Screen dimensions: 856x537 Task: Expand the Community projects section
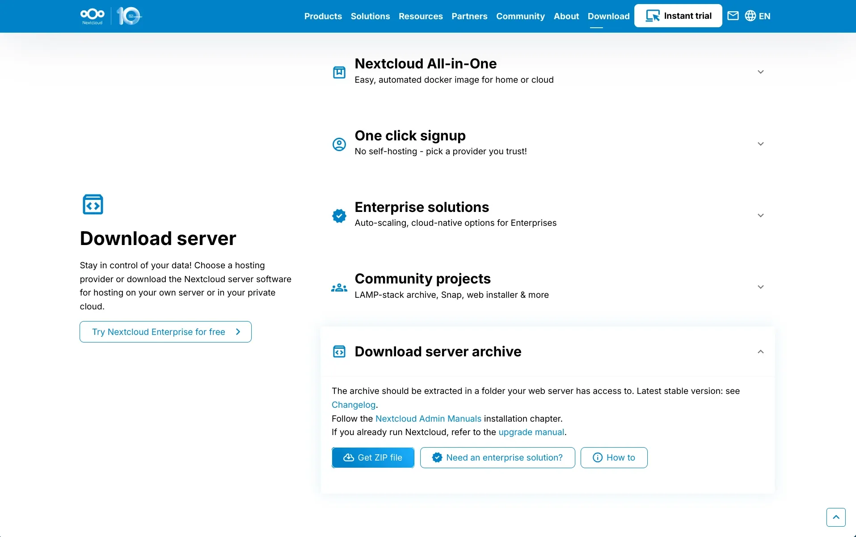point(760,287)
